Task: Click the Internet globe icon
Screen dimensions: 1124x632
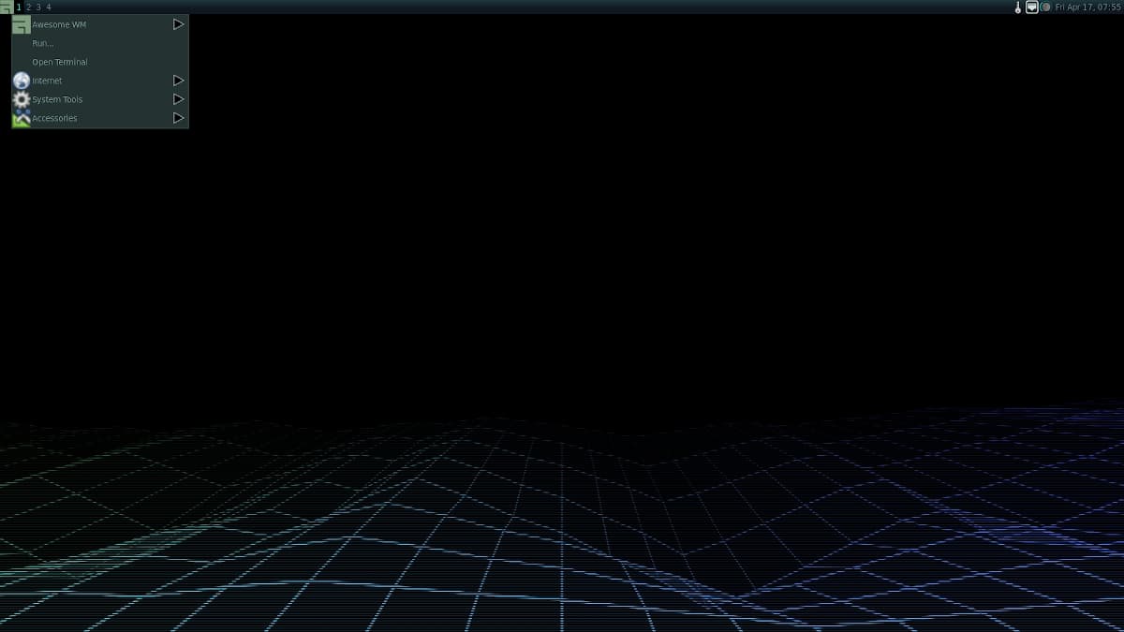Action: point(21,81)
